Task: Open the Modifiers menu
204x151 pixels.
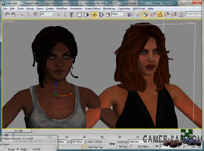Action: coord(62,9)
